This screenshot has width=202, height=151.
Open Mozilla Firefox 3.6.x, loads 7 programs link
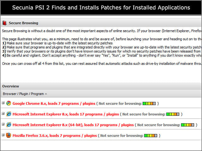coord(55,136)
